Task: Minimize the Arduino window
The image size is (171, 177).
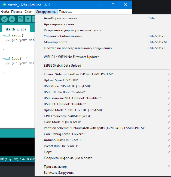Action: pos(101,5)
